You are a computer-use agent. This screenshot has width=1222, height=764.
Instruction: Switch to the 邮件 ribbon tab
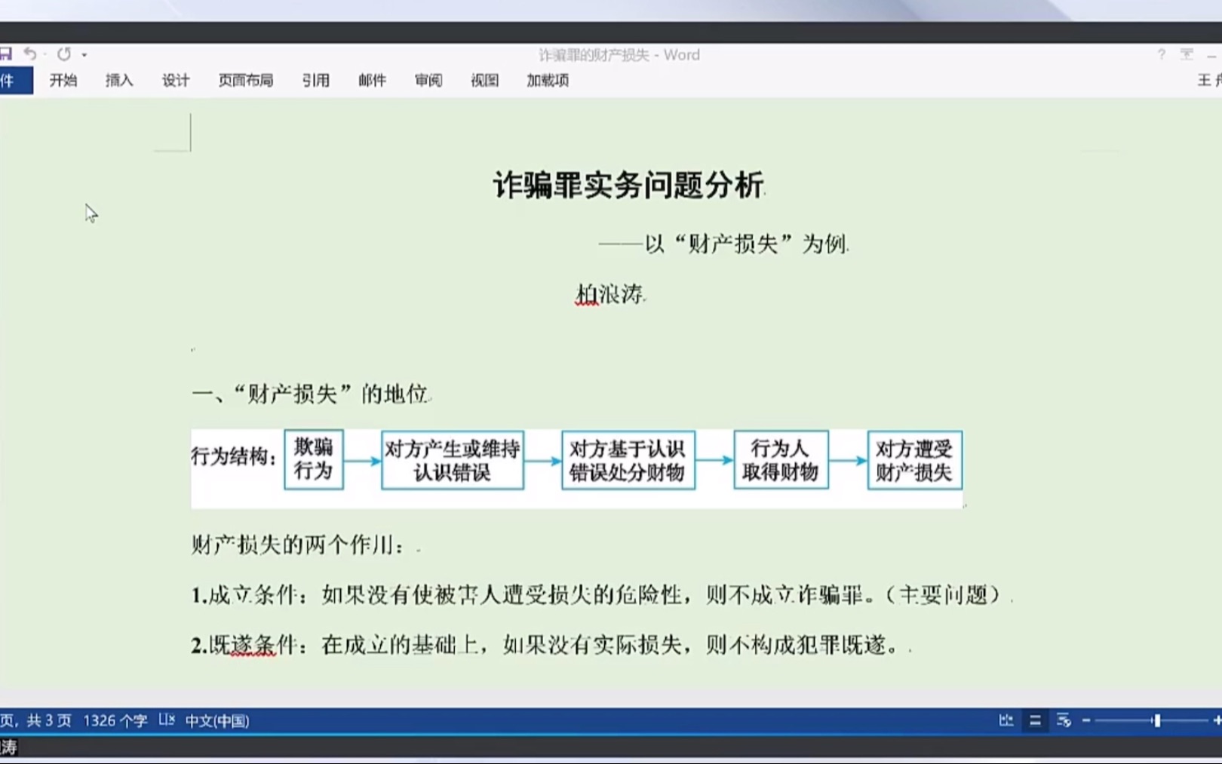pos(372,80)
